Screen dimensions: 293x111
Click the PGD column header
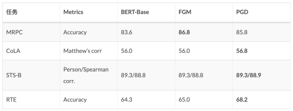pyautogui.click(x=242, y=12)
